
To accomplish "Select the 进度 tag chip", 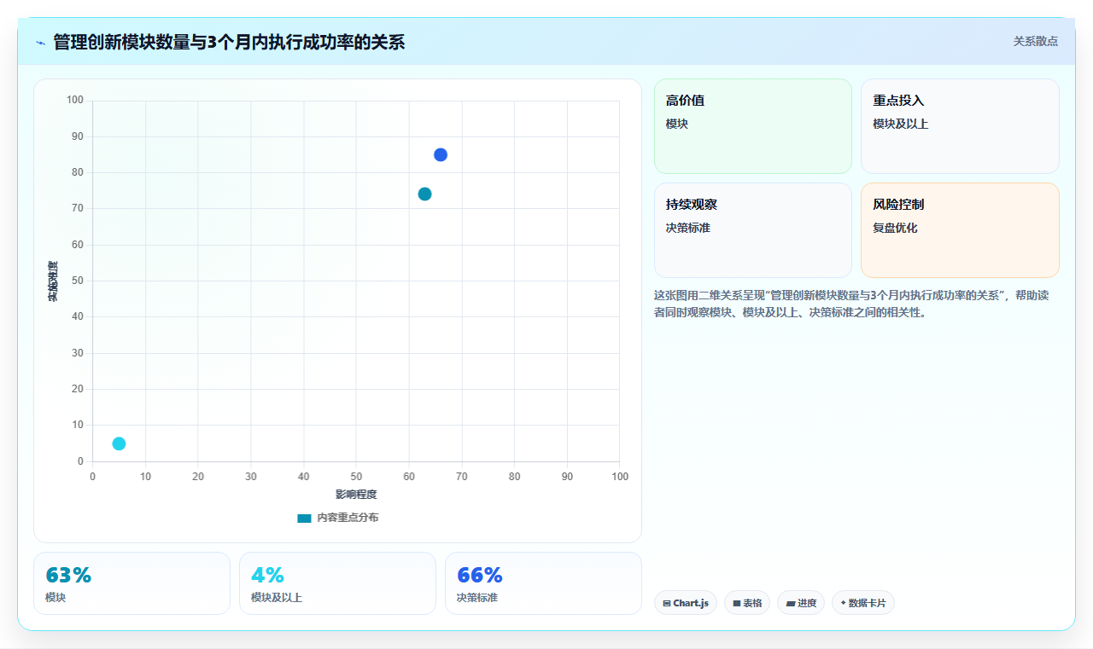I will pos(801,603).
